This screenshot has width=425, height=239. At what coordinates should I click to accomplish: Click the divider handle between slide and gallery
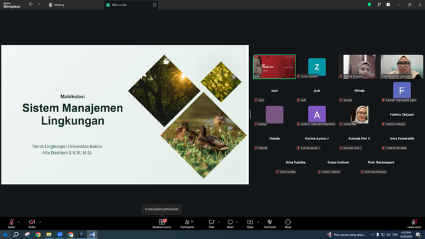(250, 114)
